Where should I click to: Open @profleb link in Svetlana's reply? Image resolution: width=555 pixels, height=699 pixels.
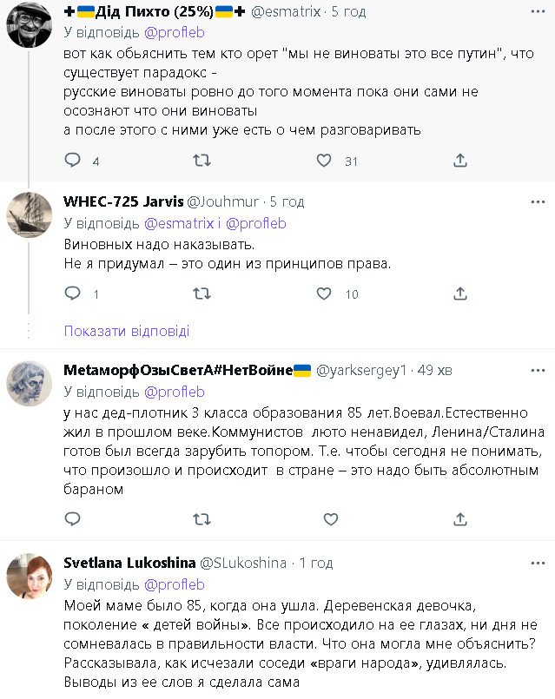click(174, 584)
